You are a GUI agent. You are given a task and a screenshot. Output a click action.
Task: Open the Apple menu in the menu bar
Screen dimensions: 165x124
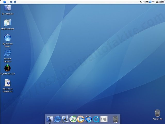click(x=5, y=2)
